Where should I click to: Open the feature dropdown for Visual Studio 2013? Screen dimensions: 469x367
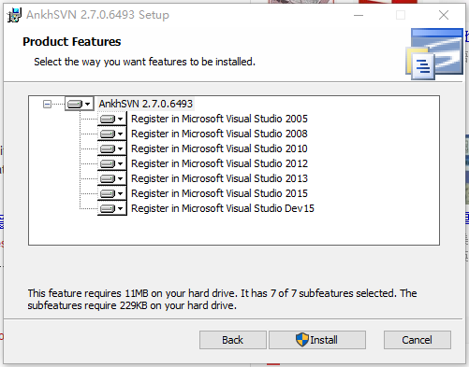tap(112, 178)
